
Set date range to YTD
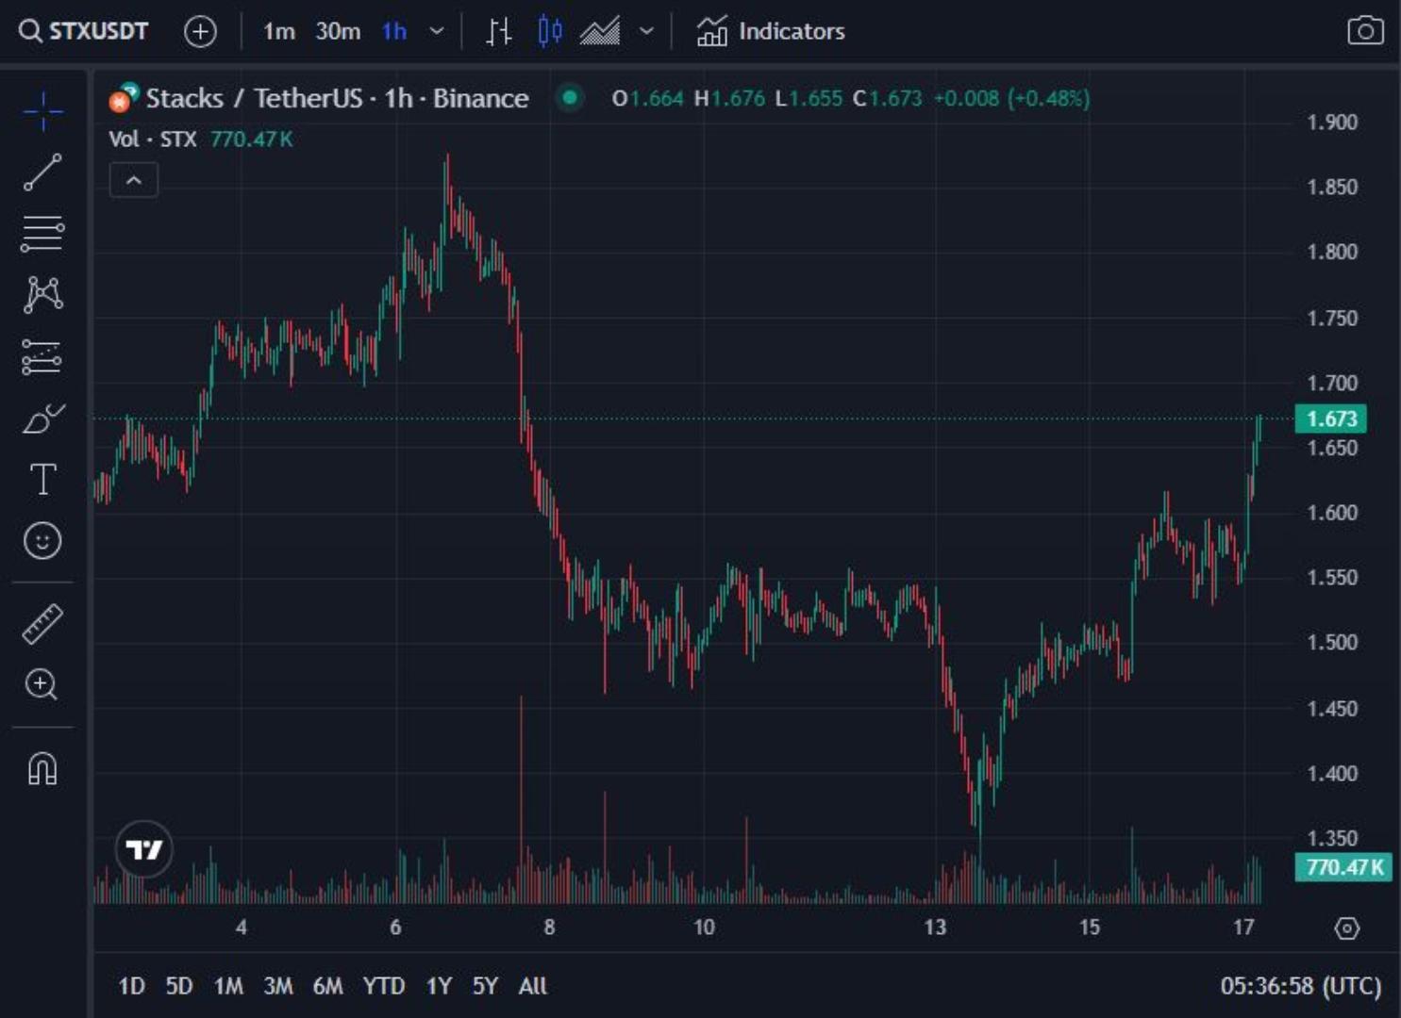coord(384,986)
